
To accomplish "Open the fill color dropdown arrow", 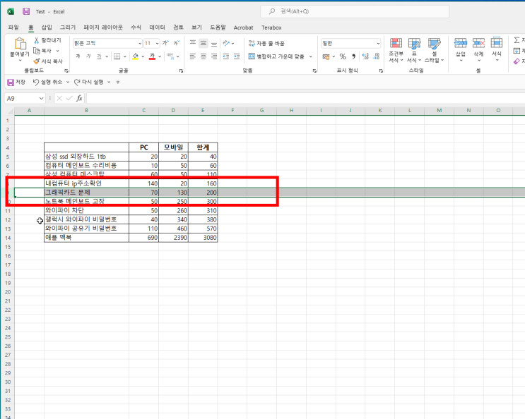I will coord(143,56).
